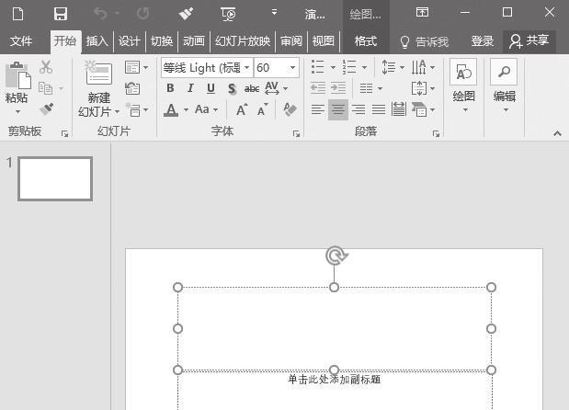569x410 pixels.
Task: Click the 新建幻灯片 icon
Action: (98, 73)
